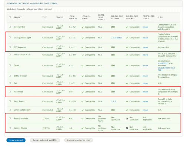
Task: Click the Honeypot project name
Action: pos(18,92)
